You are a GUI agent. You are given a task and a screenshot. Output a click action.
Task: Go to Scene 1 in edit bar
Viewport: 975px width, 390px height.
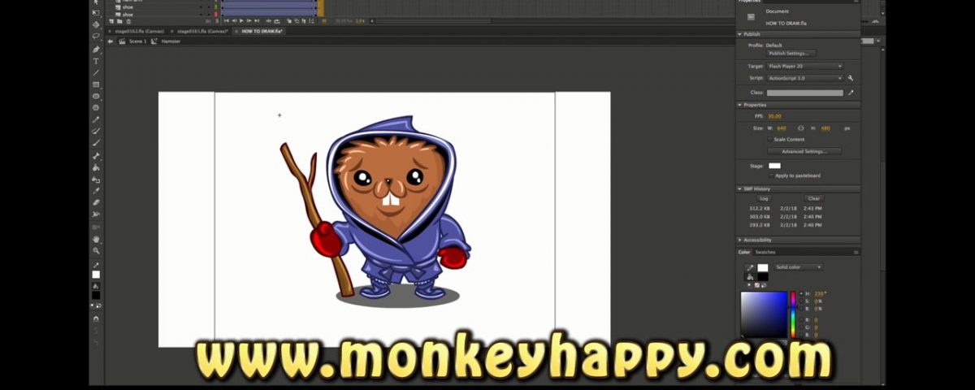tap(137, 41)
